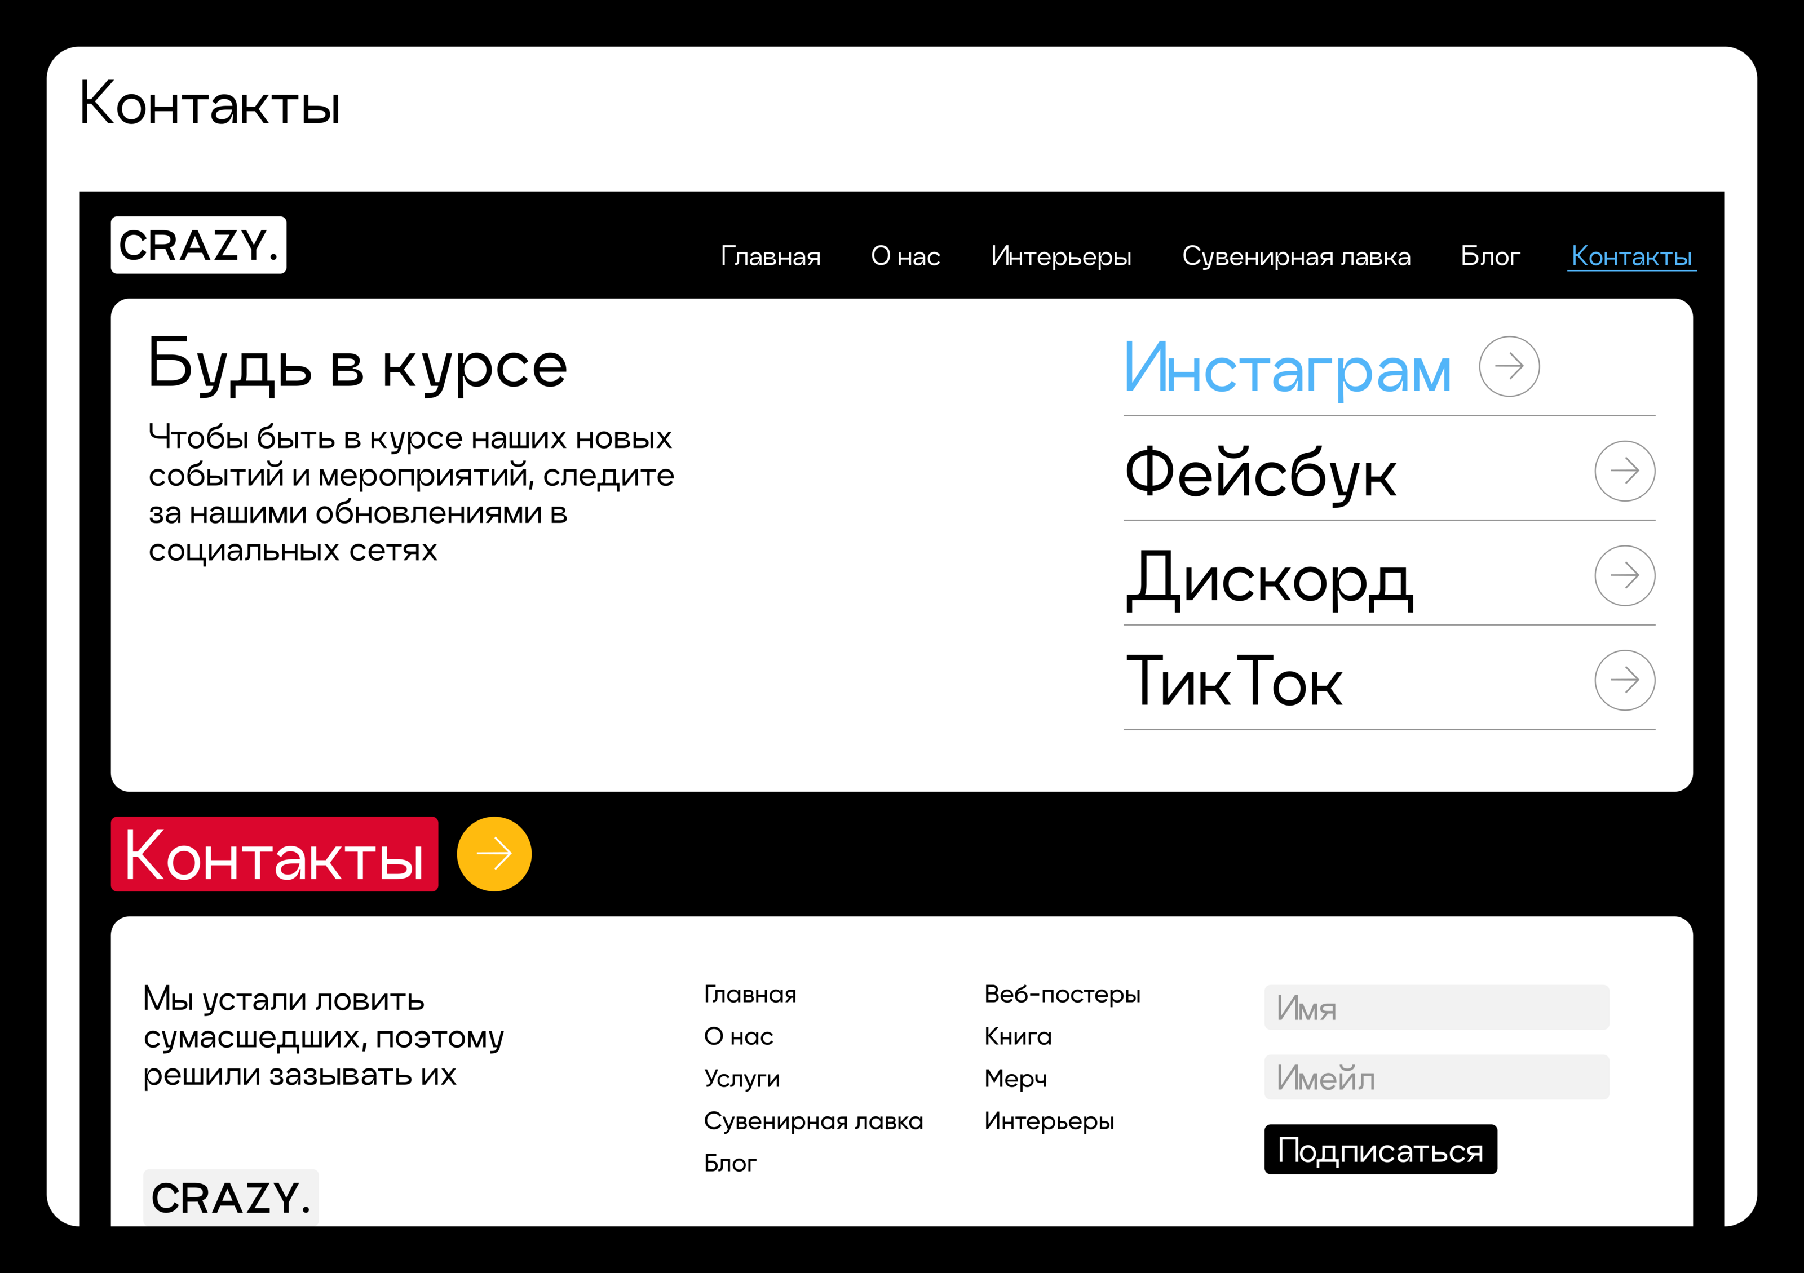Open the Веб-постеры footer link

click(1062, 994)
